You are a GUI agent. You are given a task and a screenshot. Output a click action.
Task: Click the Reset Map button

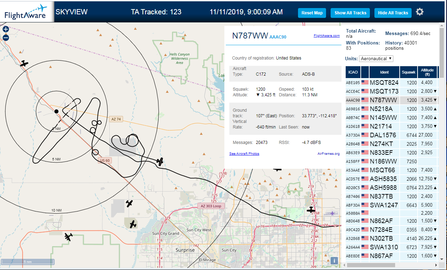(312, 13)
